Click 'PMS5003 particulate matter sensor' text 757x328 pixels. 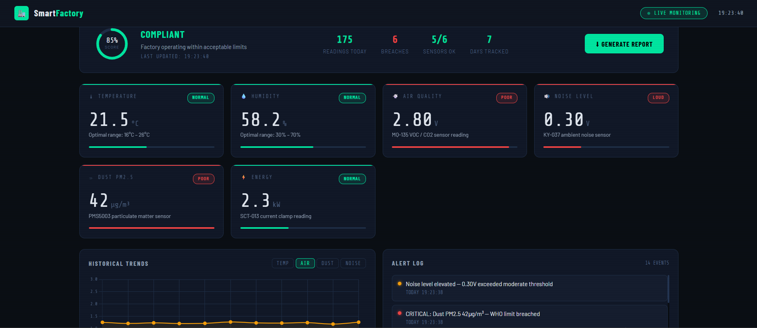click(130, 216)
